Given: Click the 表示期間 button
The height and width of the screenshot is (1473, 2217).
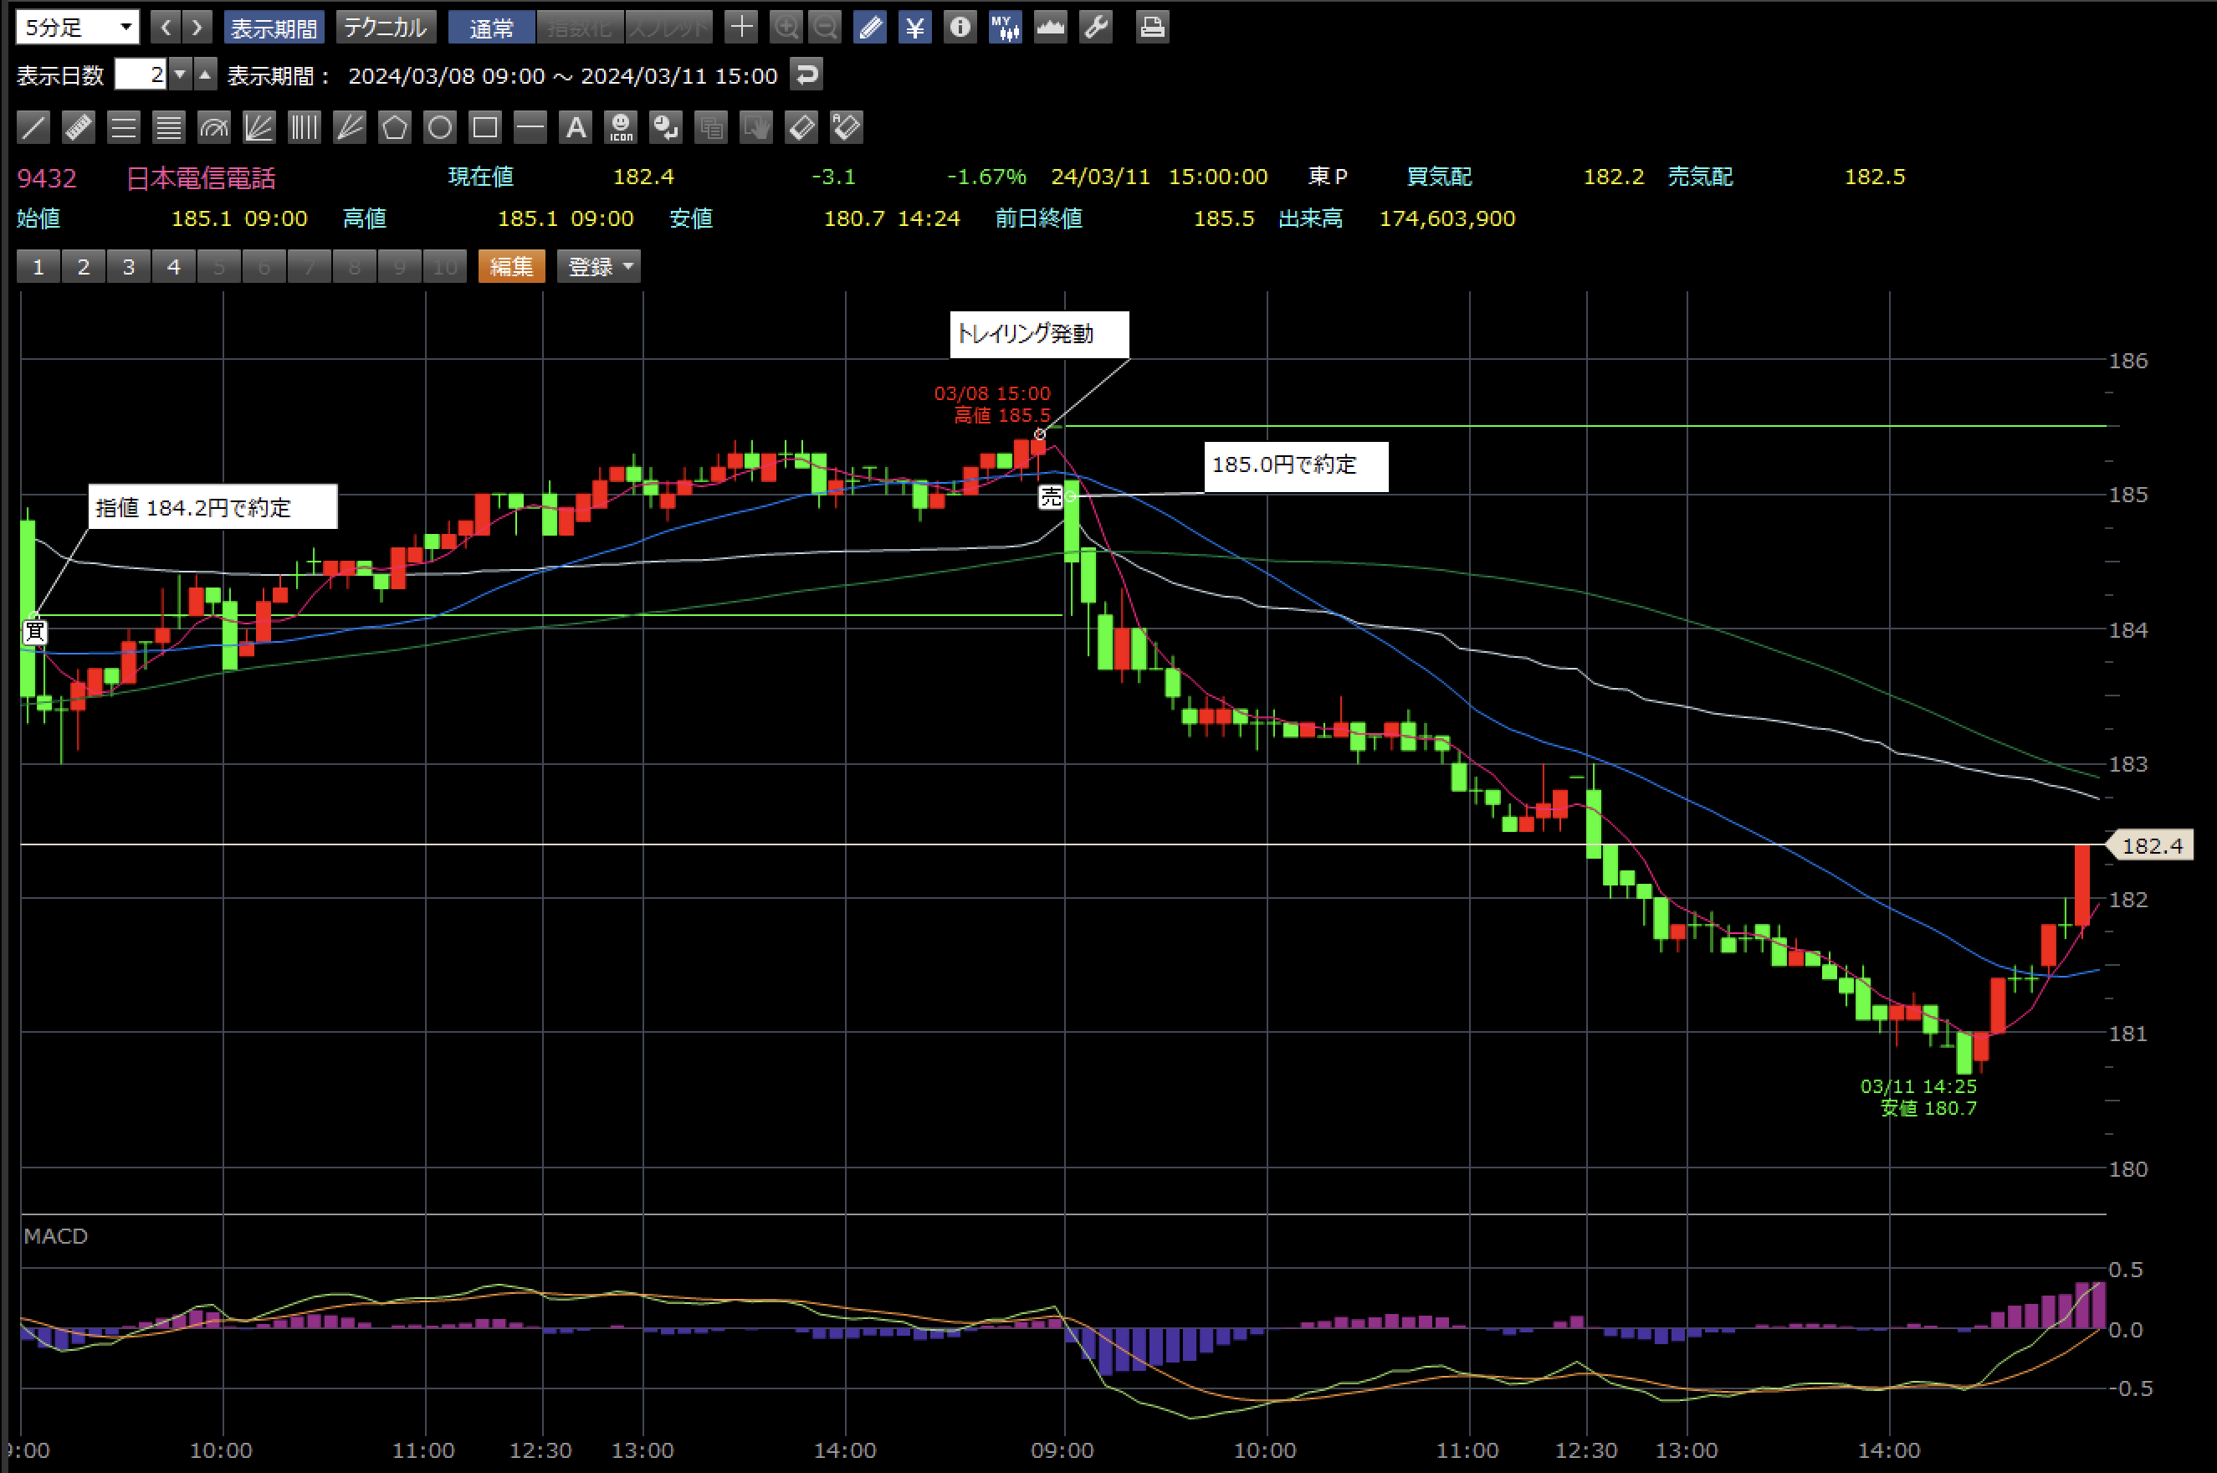Looking at the screenshot, I should (274, 28).
